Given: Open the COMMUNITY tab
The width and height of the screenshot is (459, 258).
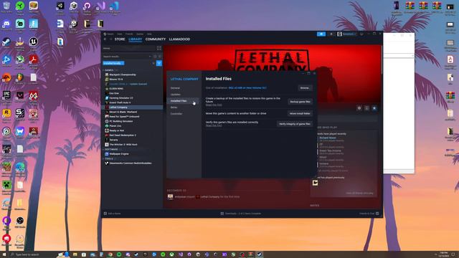Looking at the screenshot, I should [156, 39].
